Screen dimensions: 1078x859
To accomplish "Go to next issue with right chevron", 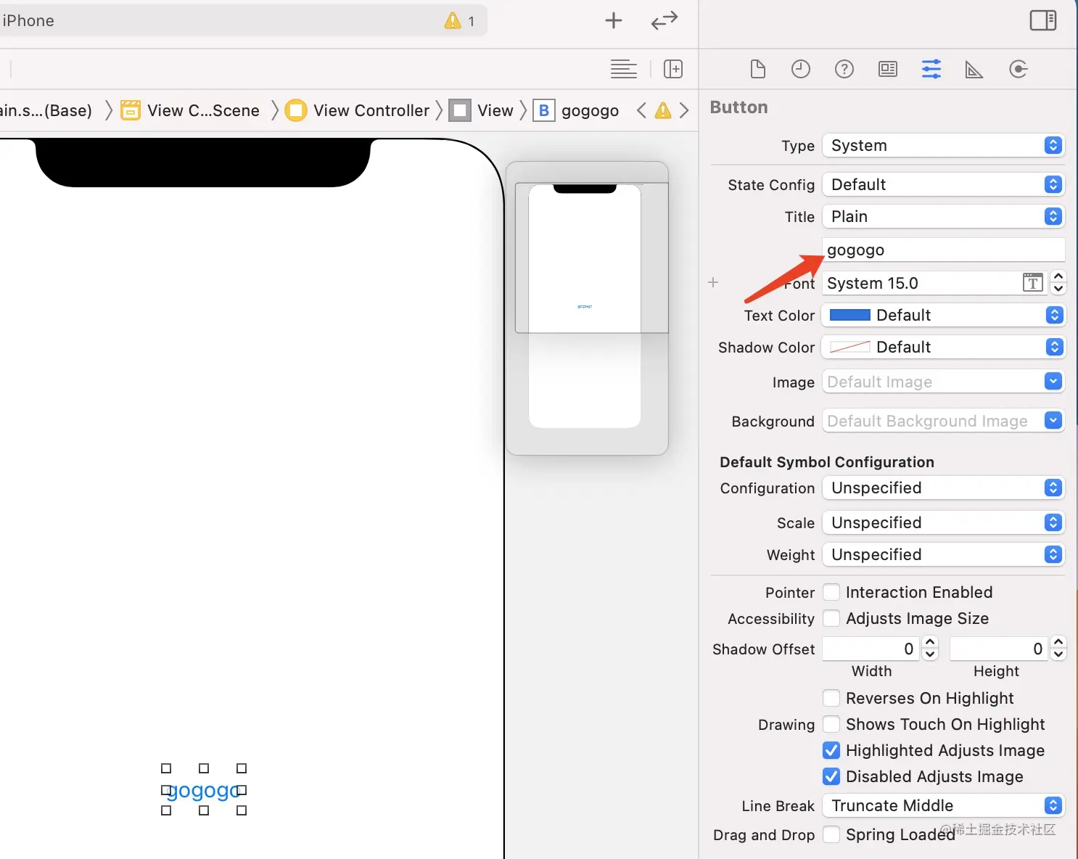I will pyautogui.click(x=684, y=110).
